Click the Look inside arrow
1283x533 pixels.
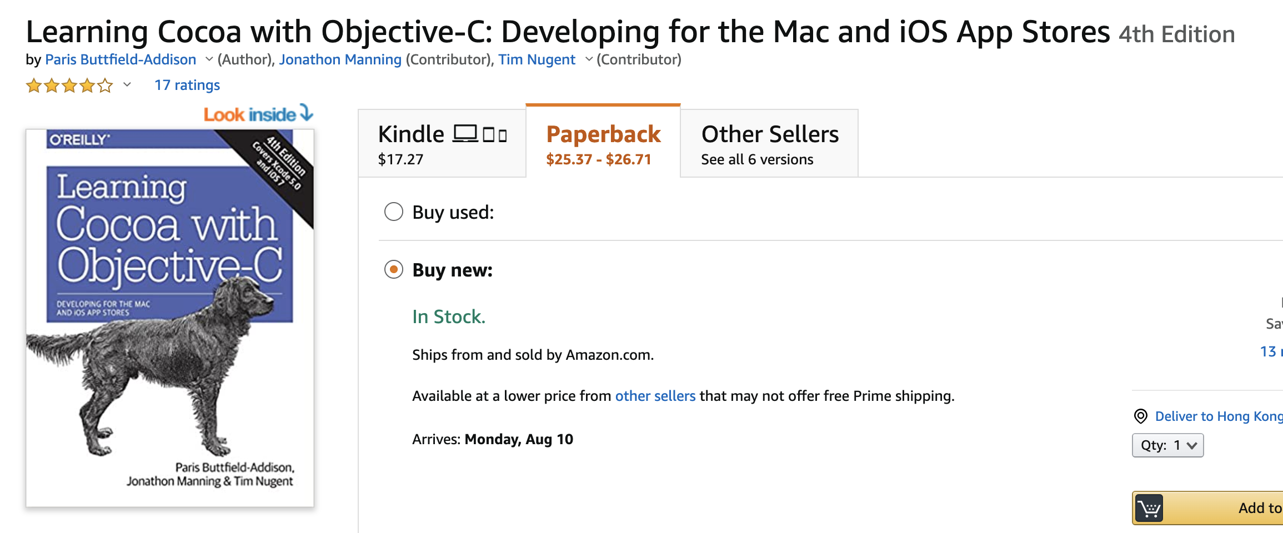(306, 112)
